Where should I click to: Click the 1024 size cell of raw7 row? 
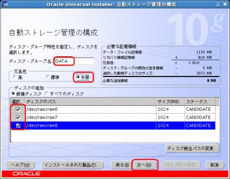coord(170,117)
